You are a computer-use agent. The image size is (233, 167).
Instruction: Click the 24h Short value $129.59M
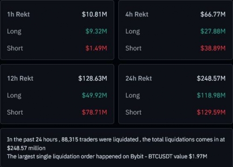211,112
